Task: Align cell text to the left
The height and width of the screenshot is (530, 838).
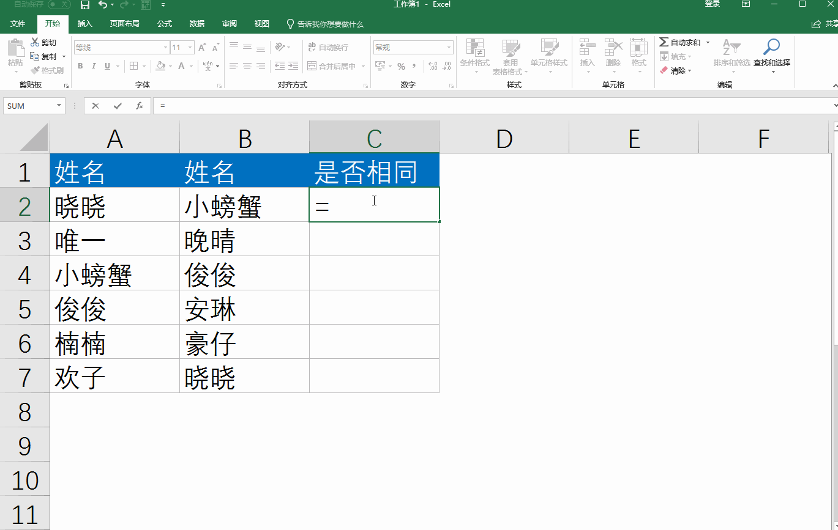Action: (234, 66)
